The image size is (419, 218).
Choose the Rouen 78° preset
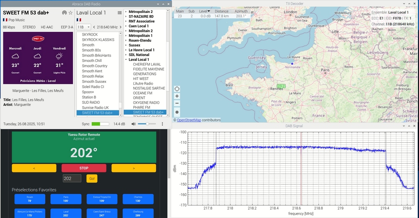[x=30, y=199]
